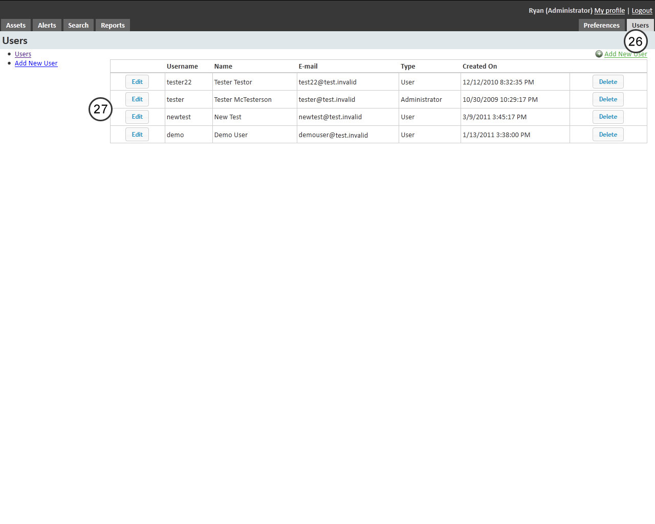The image size is (655, 524).
Task: Select the Users tab
Action: tap(640, 25)
